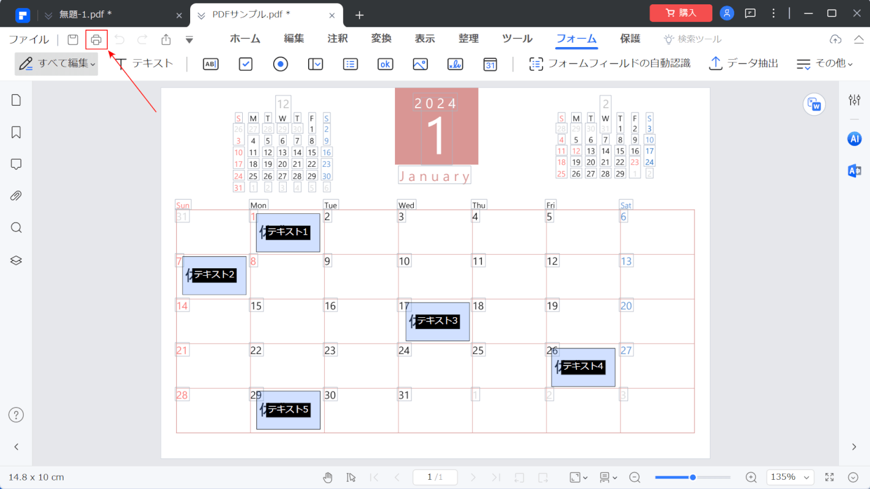Open the ファイル menu
870x489 pixels.
click(x=29, y=40)
